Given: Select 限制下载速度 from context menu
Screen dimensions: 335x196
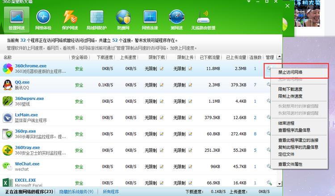Looking at the screenshot, I should (290, 89).
